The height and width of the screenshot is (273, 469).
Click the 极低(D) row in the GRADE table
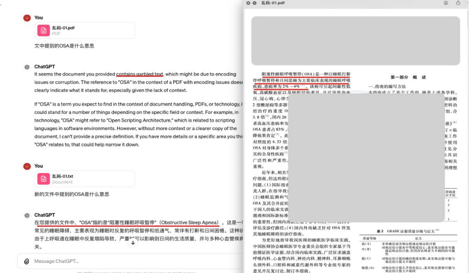[x=409, y=269]
